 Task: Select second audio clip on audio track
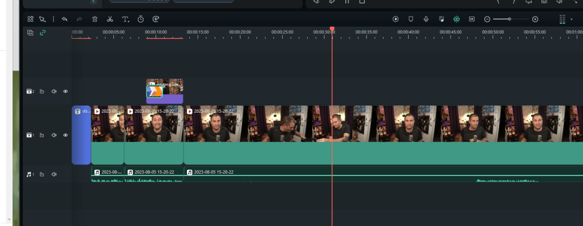click(x=154, y=174)
